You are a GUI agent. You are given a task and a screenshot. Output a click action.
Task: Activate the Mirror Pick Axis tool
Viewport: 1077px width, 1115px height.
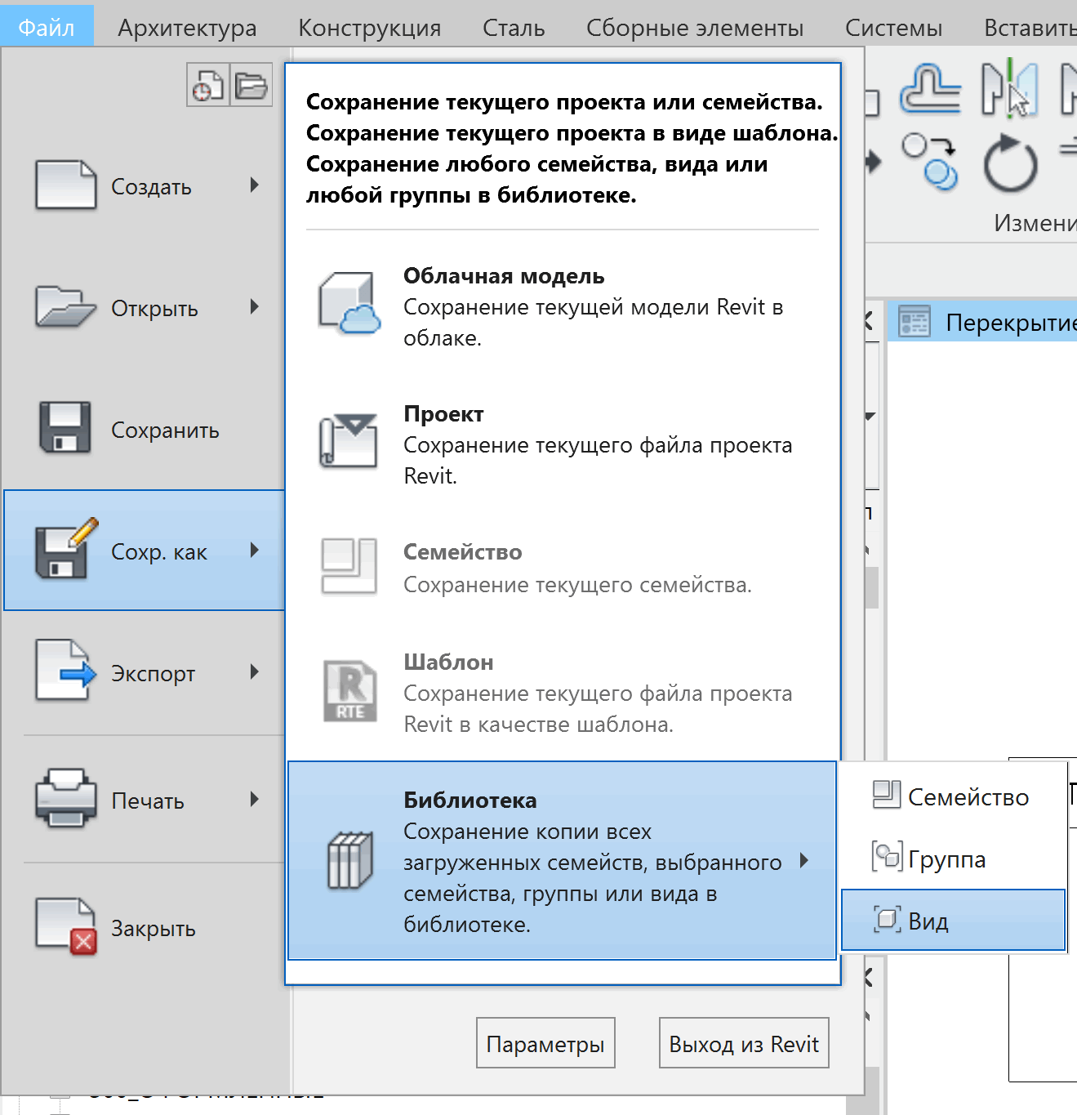click(1010, 88)
